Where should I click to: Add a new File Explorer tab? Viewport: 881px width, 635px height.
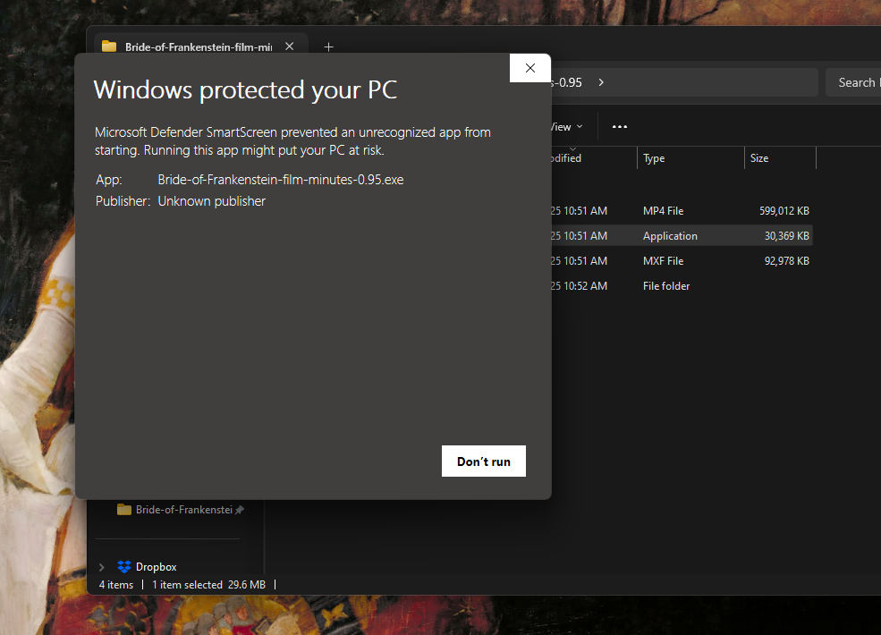pos(328,47)
